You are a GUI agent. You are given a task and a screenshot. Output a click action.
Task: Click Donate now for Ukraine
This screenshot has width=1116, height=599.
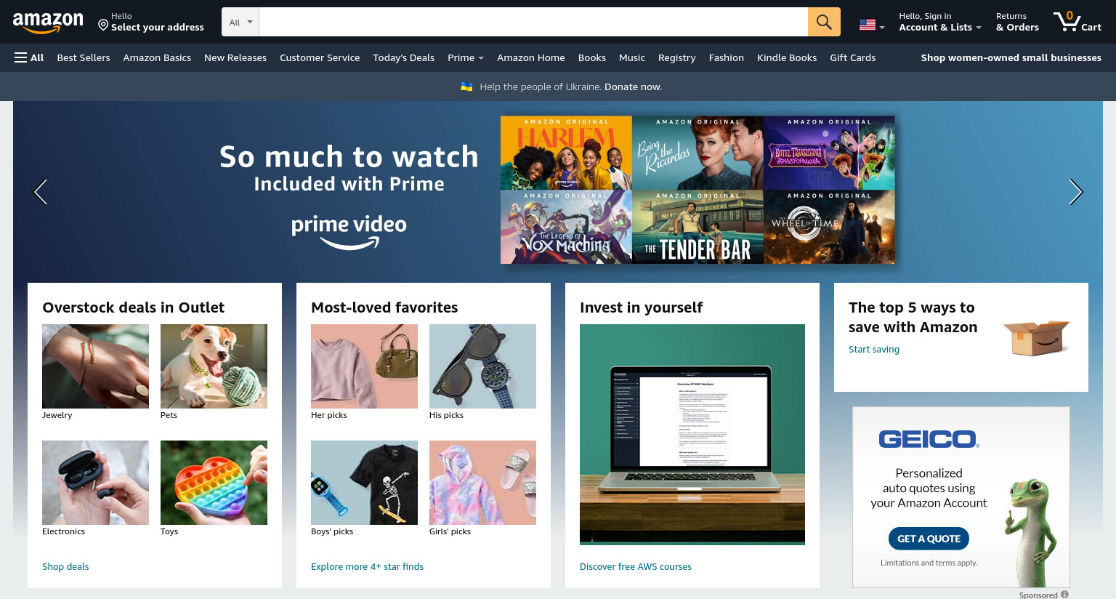633,87
